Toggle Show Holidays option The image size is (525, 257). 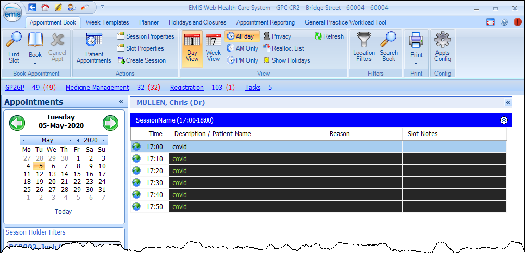[x=286, y=60]
